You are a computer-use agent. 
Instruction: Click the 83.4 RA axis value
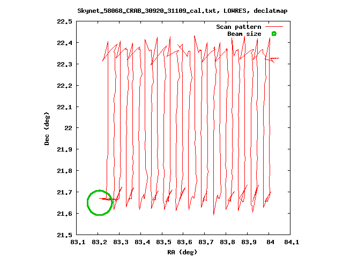(x=142, y=242)
